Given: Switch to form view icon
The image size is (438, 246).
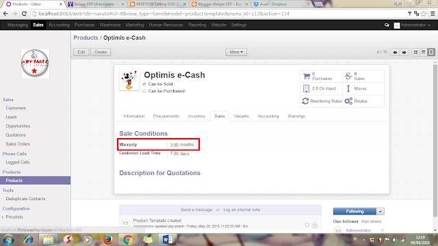Looking at the screenshot, I should [431, 52].
